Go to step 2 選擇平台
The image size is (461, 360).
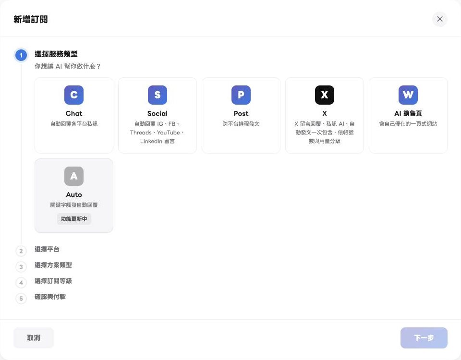(47, 249)
